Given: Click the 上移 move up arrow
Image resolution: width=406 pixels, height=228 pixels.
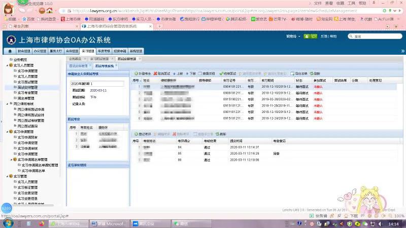Looking at the screenshot, I should (x=179, y=73).
